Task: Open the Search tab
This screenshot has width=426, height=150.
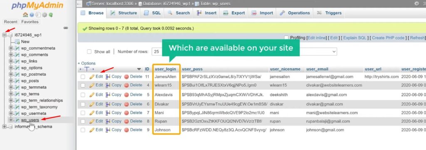Action: (x=178, y=13)
